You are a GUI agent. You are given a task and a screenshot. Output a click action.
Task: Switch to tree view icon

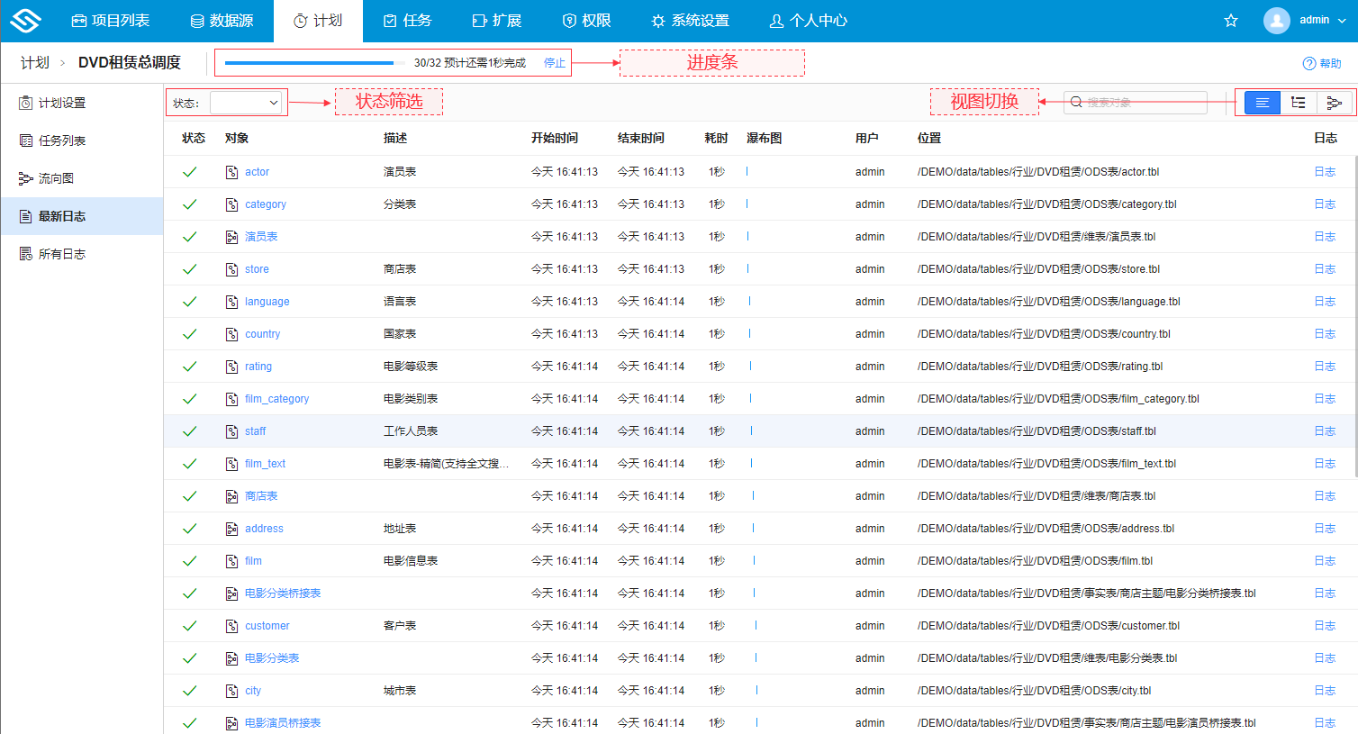point(1299,103)
